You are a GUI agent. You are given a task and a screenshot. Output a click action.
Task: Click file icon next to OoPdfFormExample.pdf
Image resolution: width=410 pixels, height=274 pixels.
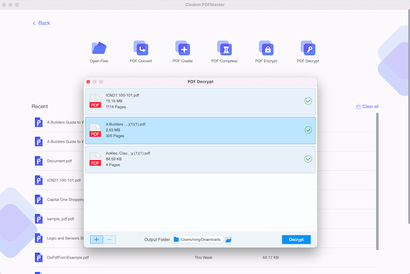(39, 257)
